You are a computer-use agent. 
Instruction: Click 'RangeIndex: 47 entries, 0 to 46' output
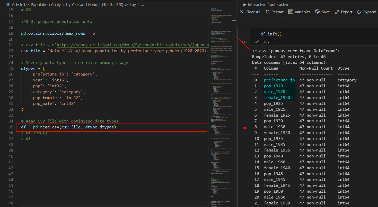pyautogui.click(x=289, y=57)
